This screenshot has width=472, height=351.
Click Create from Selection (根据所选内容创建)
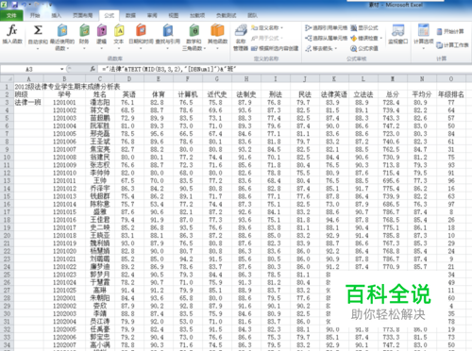point(275,48)
